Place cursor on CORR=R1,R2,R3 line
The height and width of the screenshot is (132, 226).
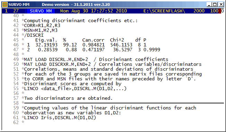42,26
